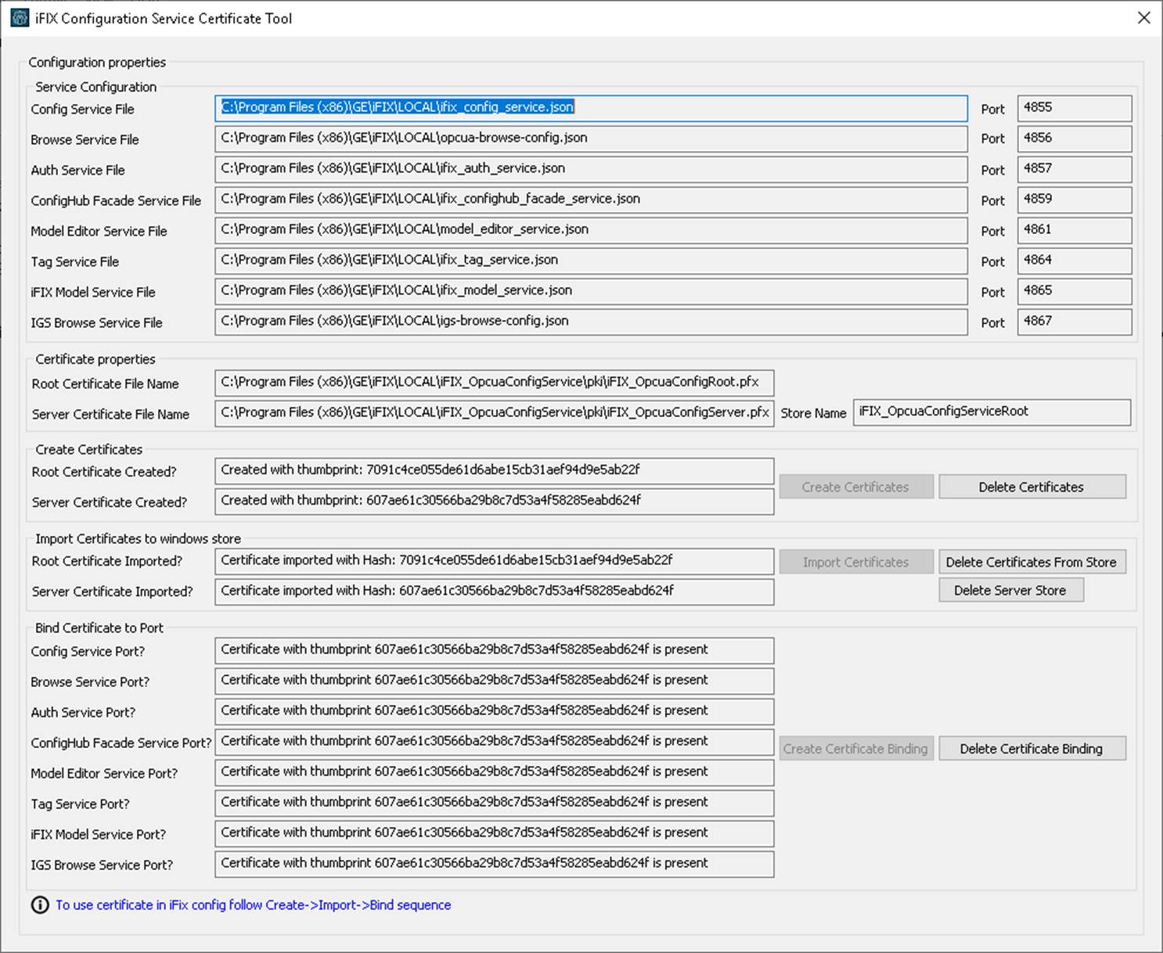The image size is (1163, 953).
Task: Click the Delete Certificate Binding button
Action: tap(1032, 749)
